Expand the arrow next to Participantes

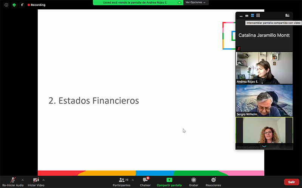133,180
